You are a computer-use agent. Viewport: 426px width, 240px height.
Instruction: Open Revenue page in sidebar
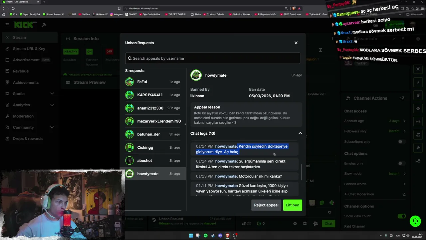[29, 71]
